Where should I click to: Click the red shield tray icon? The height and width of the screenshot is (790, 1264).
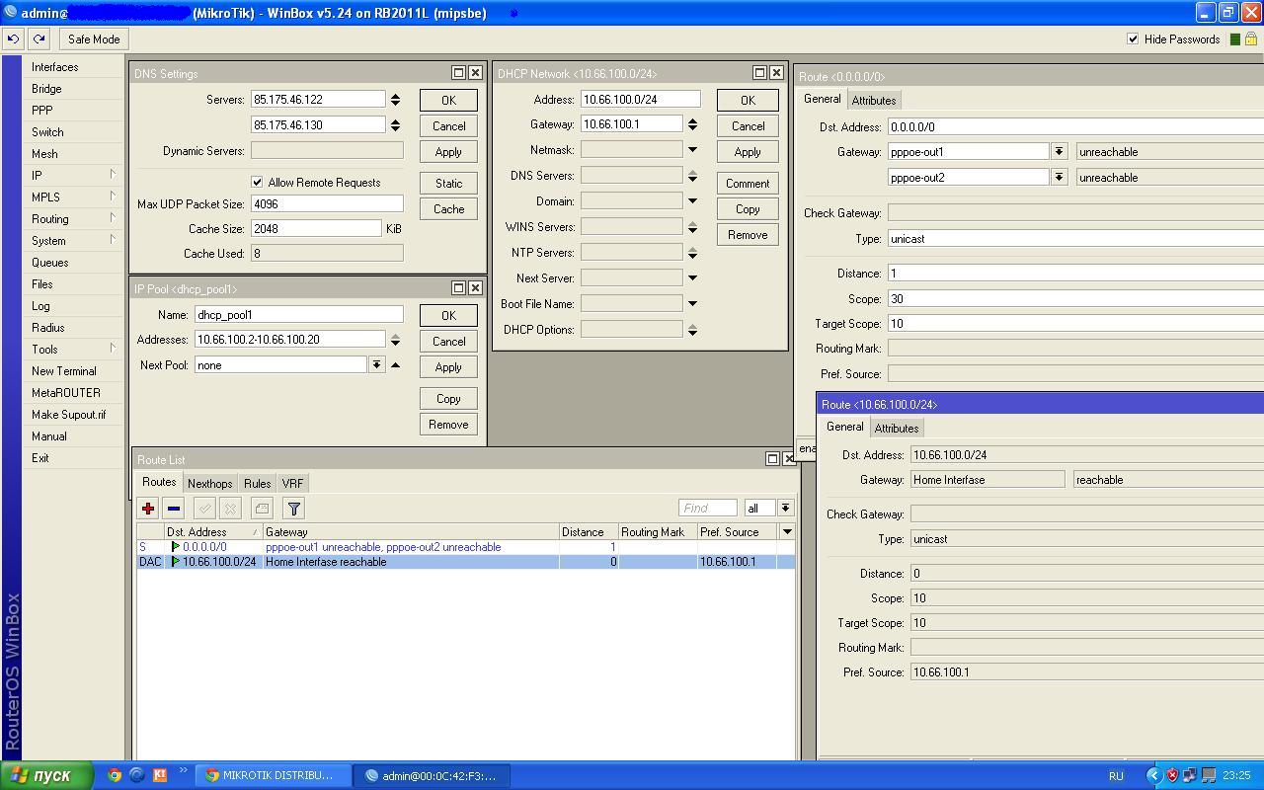[x=1172, y=775]
